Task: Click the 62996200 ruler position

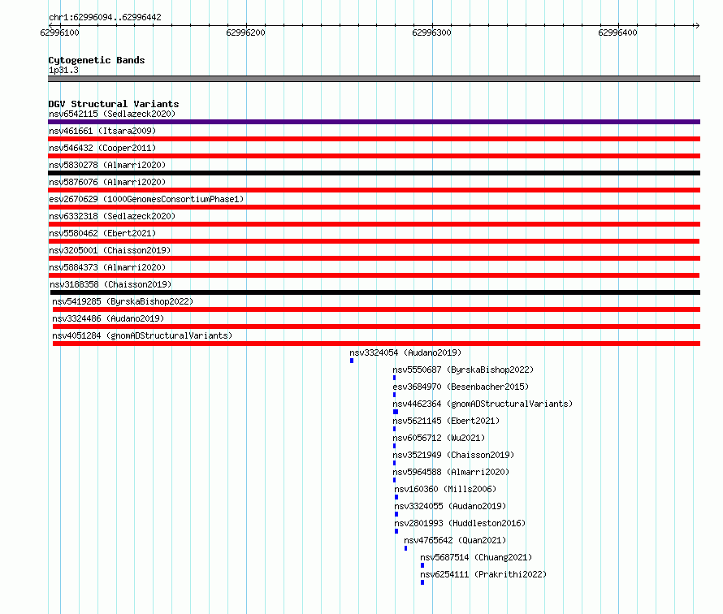Action: [246, 32]
